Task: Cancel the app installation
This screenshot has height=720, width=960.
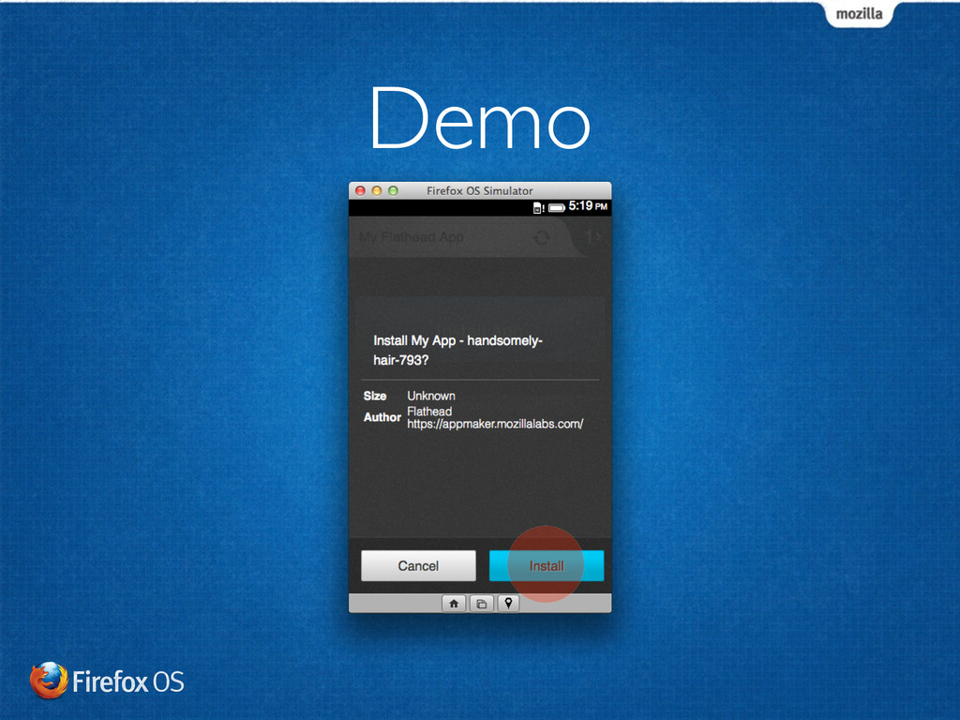Action: (418, 565)
